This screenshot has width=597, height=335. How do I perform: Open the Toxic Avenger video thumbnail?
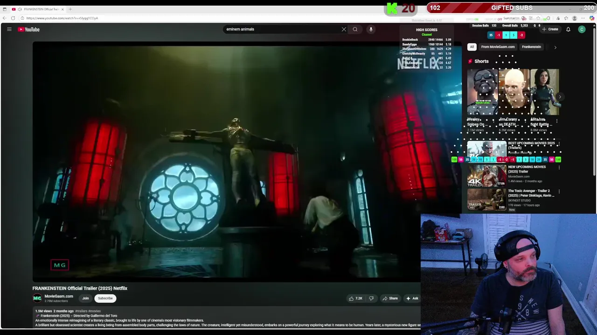(486, 200)
